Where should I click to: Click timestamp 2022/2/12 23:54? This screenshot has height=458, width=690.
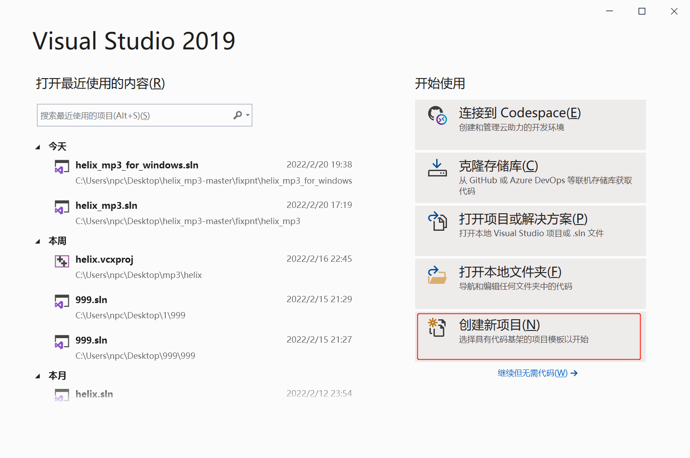(x=319, y=394)
